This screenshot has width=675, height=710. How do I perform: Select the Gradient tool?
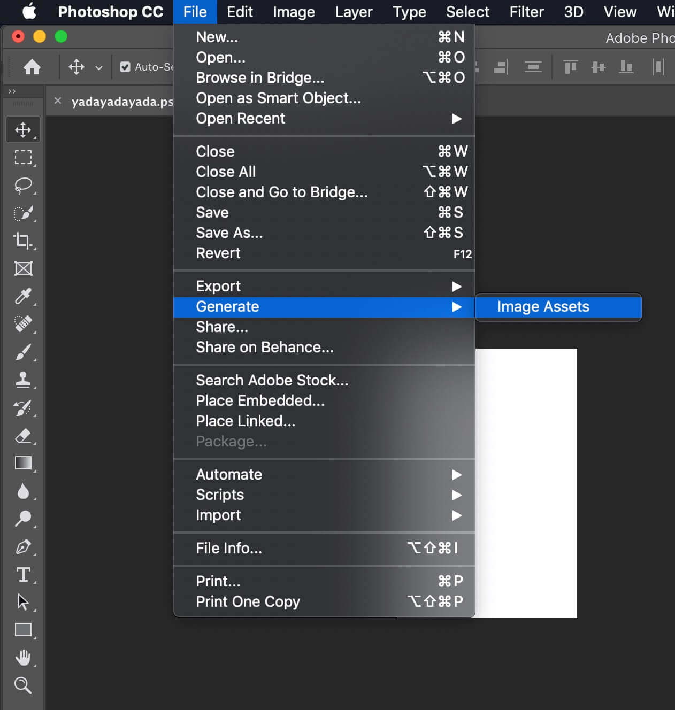[x=23, y=463]
